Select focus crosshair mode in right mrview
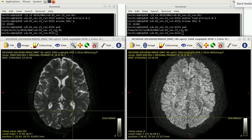 coord(199,45)
